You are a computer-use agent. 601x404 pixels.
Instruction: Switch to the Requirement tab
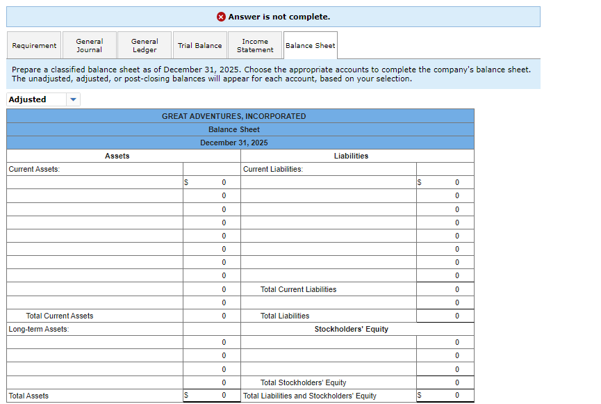tap(33, 45)
